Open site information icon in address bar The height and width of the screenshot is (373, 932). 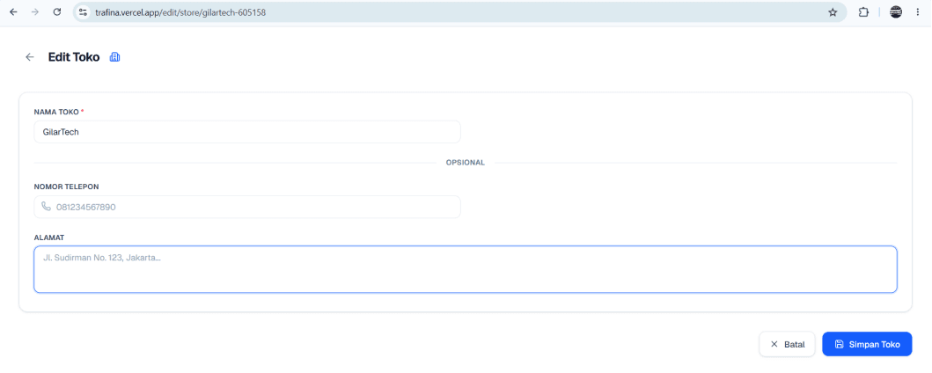(84, 12)
